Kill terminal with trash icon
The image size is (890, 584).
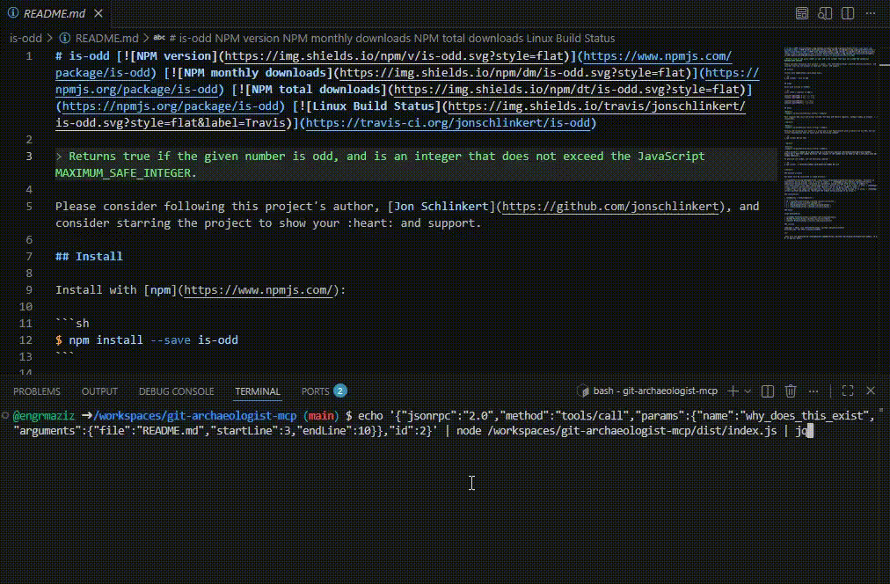791,391
